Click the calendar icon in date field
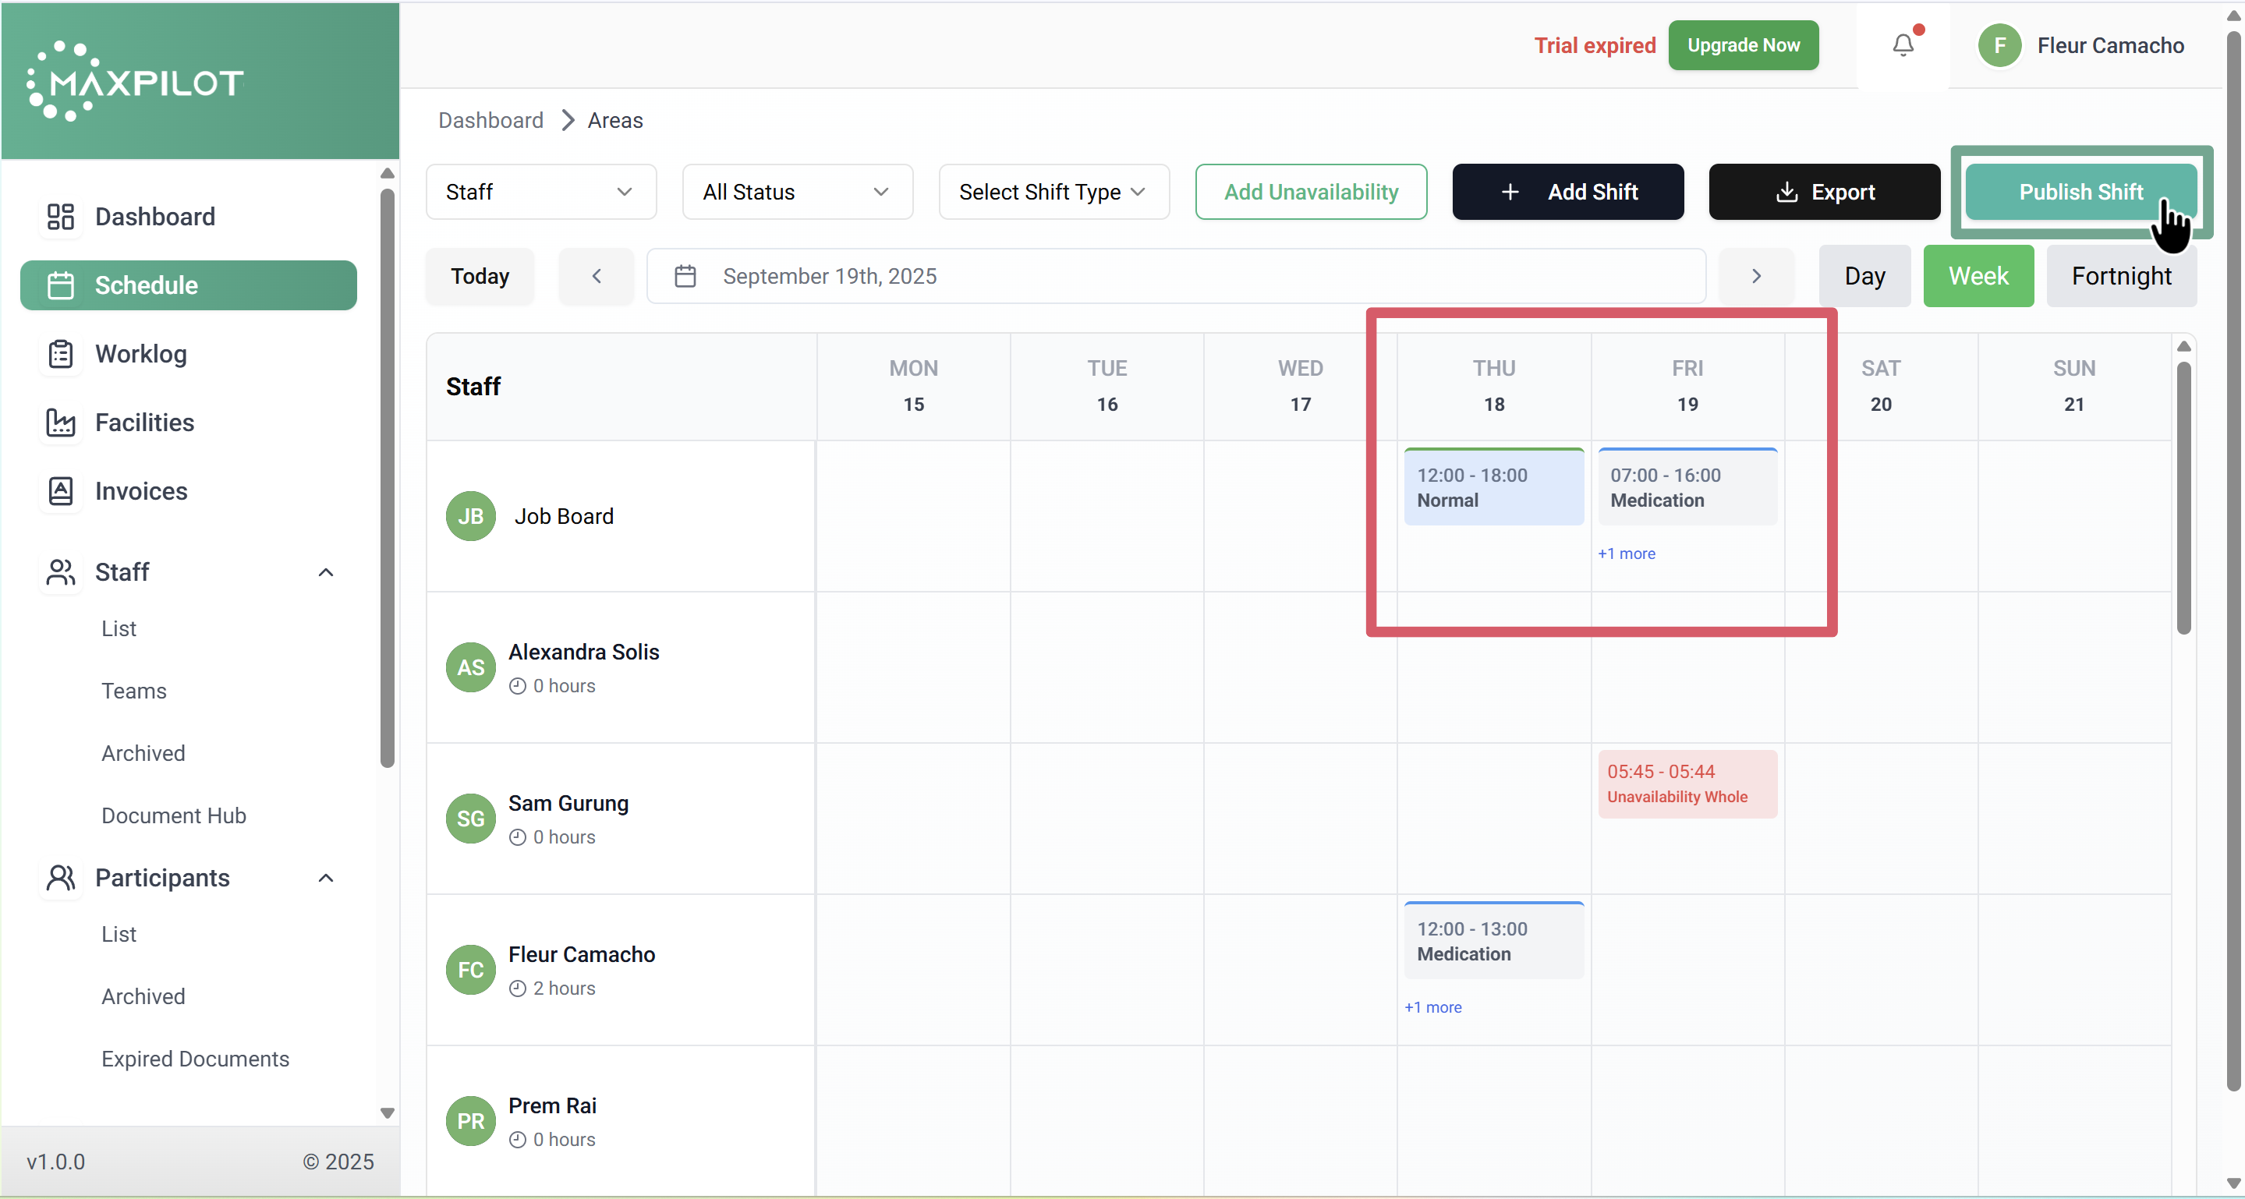 [x=685, y=276]
